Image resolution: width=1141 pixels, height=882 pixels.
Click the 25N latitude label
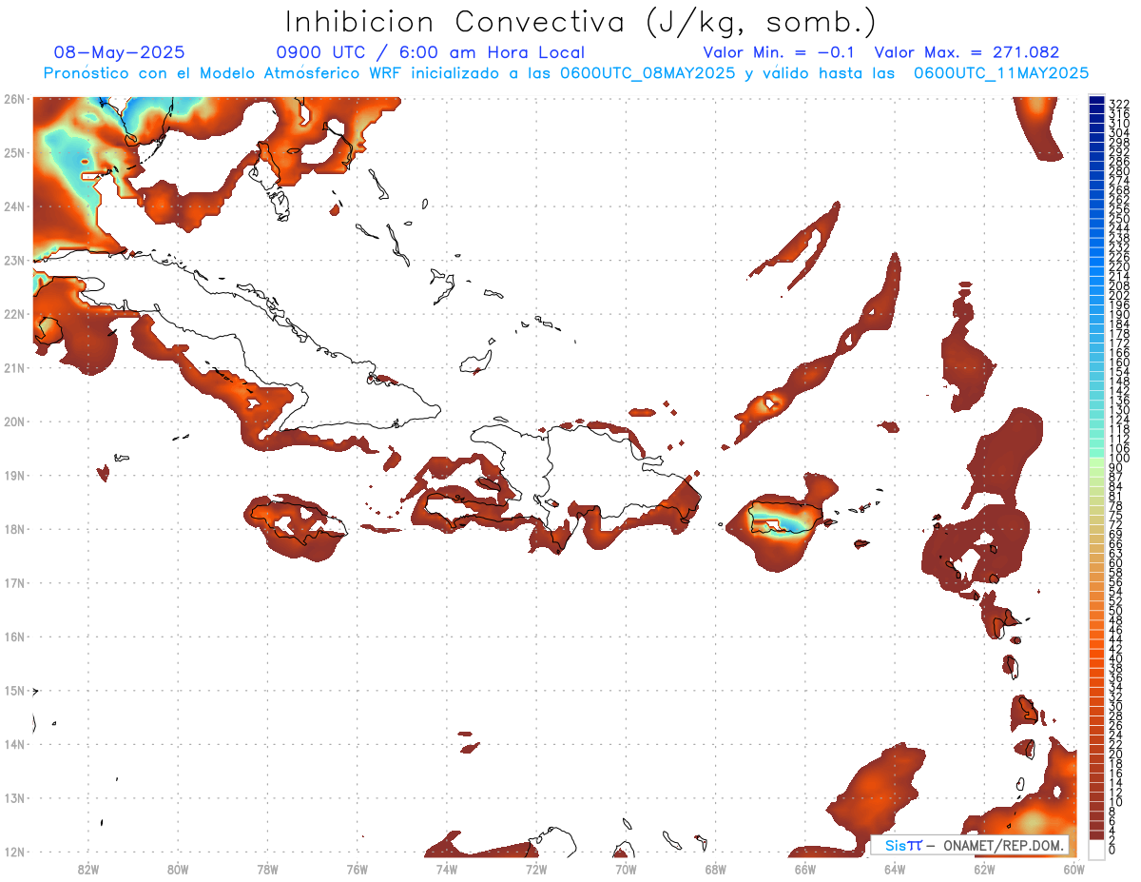coord(13,153)
